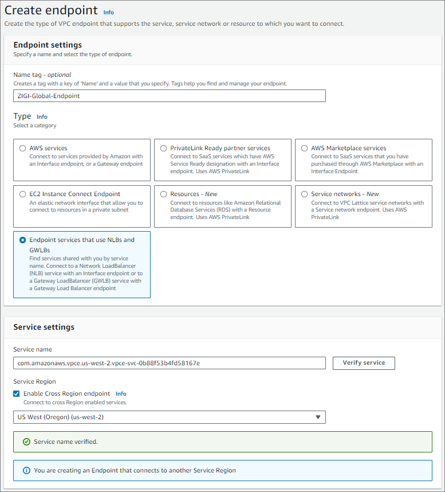Click 'Creates a tag with a key' help text

coord(150,84)
